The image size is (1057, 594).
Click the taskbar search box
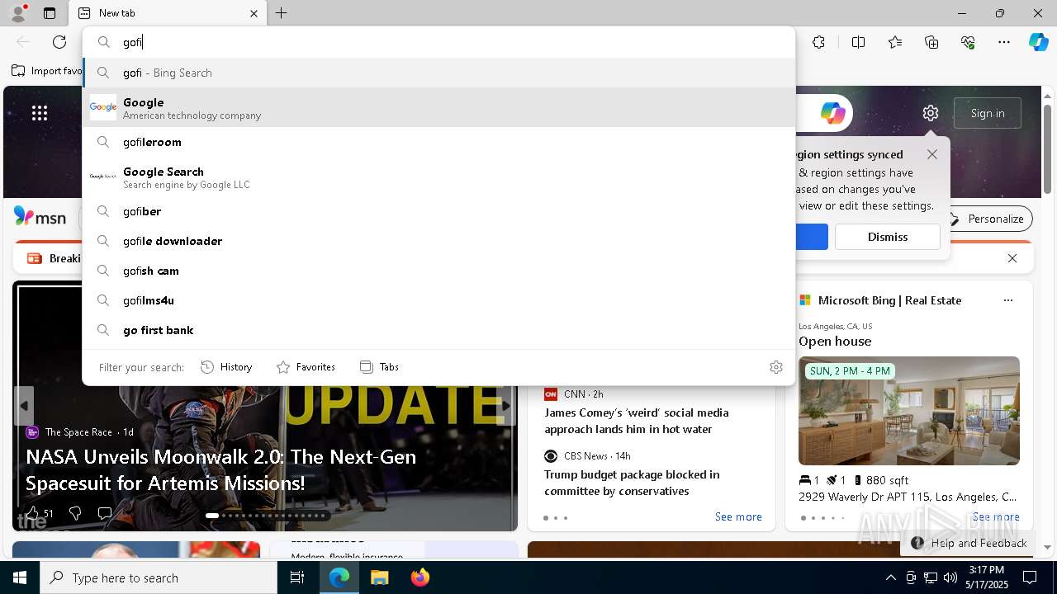(x=159, y=577)
